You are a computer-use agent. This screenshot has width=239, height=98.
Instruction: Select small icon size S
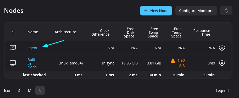(19, 91)
